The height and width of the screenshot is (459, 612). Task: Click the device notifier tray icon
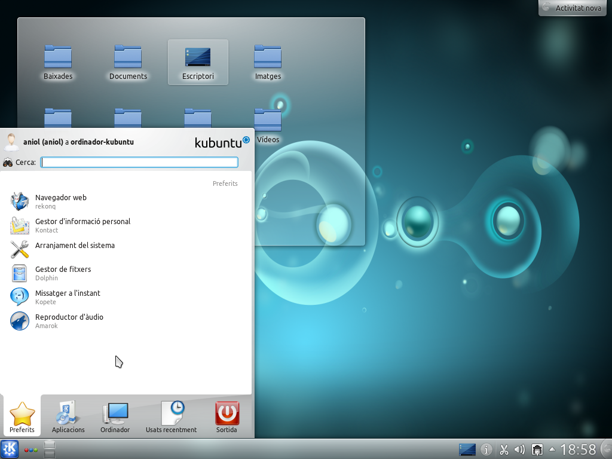click(x=537, y=449)
